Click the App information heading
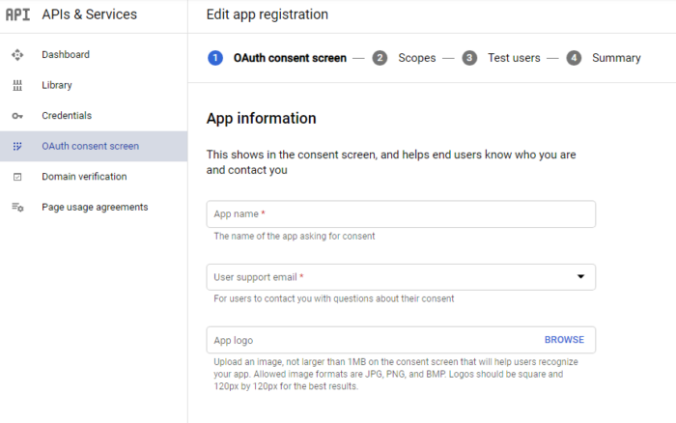This screenshot has height=423, width=676. (262, 118)
